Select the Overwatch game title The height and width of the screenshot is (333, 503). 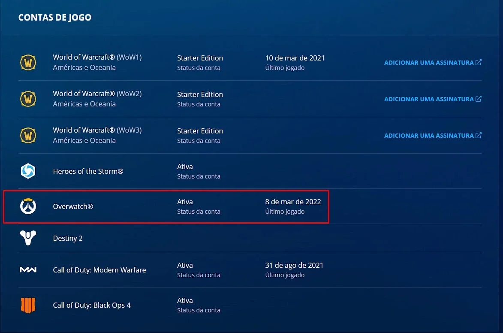(x=73, y=206)
